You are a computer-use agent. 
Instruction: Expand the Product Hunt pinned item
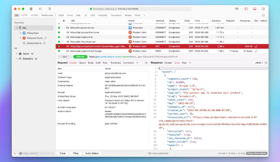(x=20, y=38)
